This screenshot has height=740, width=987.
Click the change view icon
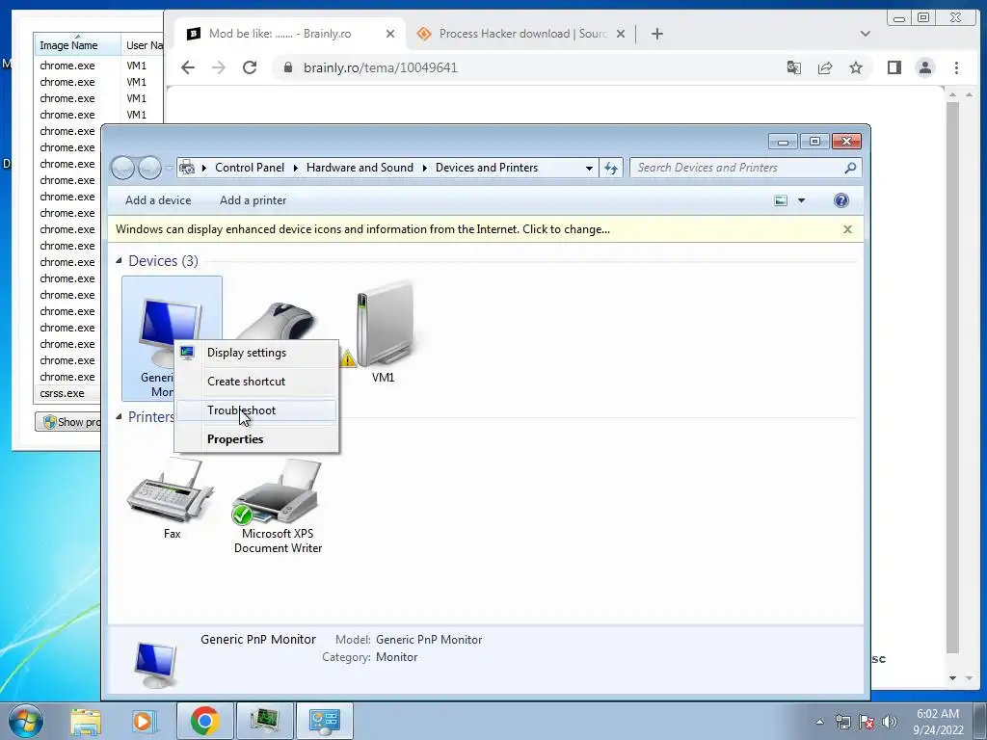781,200
